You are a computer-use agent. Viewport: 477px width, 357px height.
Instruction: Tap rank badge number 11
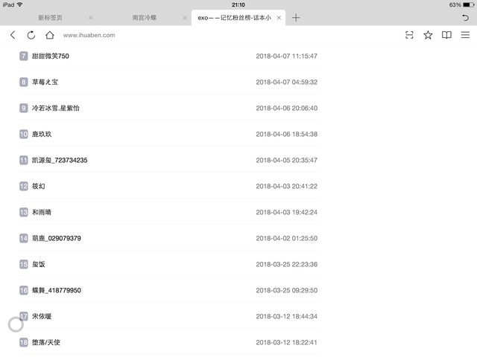[24, 161]
